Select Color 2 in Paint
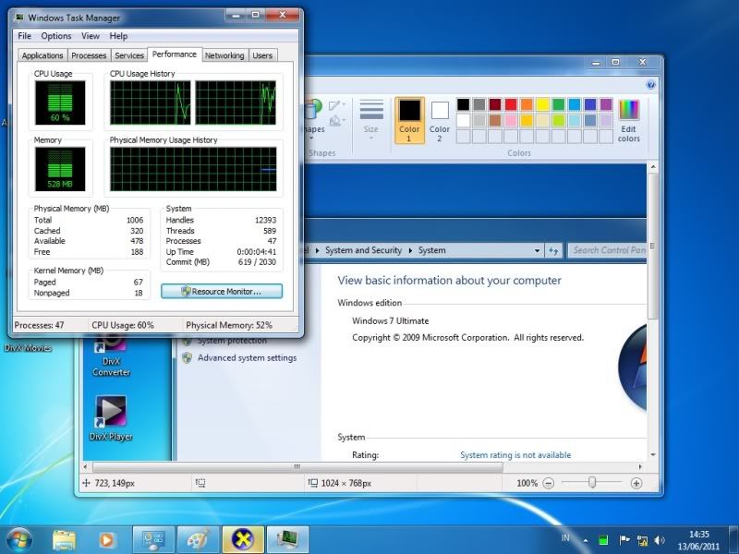Image resolution: width=739 pixels, height=554 pixels. (x=440, y=120)
